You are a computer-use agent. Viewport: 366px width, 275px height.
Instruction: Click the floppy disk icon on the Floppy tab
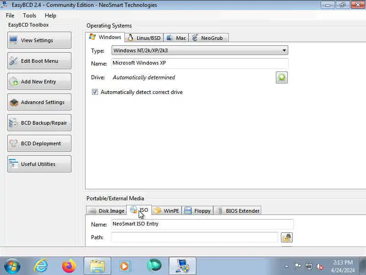click(x=188, y=210)
